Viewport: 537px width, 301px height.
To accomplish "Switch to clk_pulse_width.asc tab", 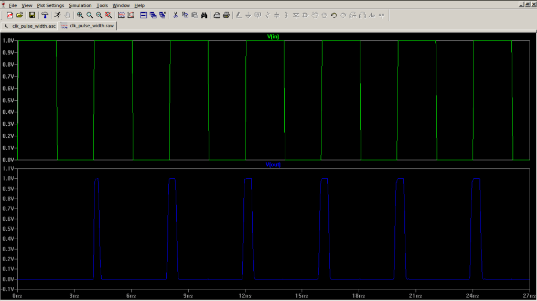I will click(x=30, y=26).
